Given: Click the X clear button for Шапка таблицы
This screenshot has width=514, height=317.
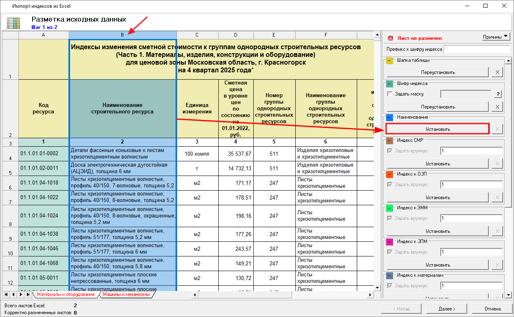Looking at the screenshot, I should pos(497,72).
